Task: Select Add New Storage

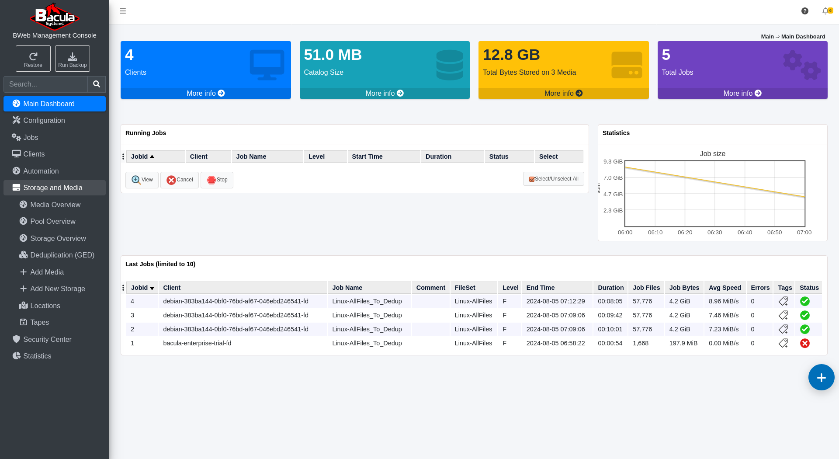Action: [55, 289]
